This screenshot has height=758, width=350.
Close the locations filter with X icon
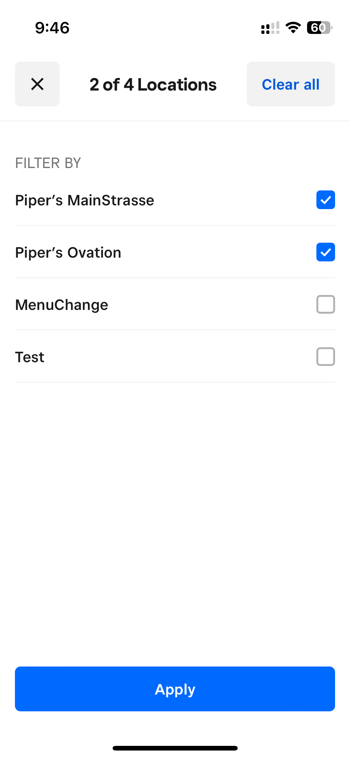tap(37, 84)
